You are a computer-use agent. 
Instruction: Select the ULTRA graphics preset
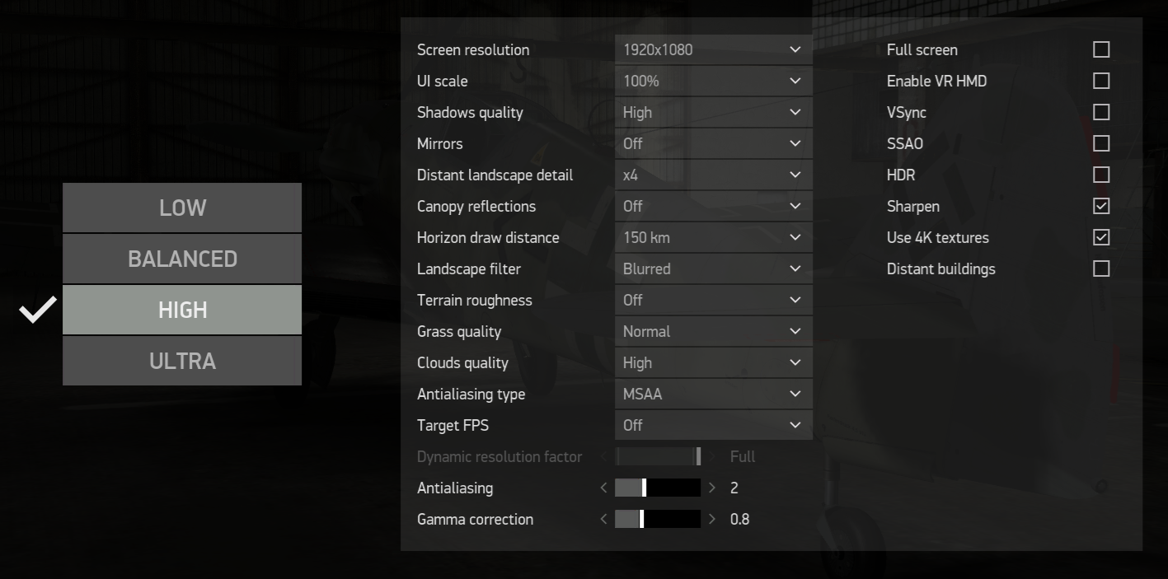coord(182,361)
